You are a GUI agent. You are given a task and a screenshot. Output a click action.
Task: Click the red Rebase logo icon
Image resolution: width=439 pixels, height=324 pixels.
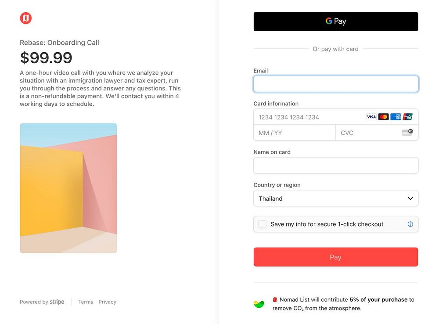26,18
